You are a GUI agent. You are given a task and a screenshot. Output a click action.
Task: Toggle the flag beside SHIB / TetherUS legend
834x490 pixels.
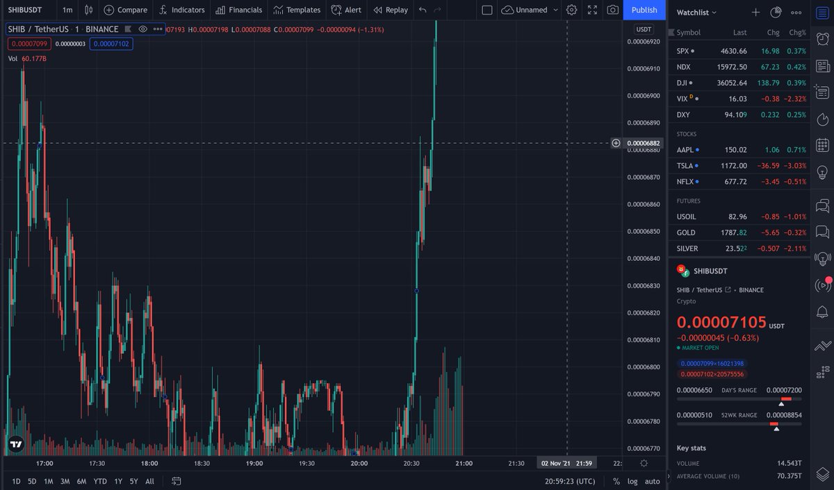pos(129,29)
